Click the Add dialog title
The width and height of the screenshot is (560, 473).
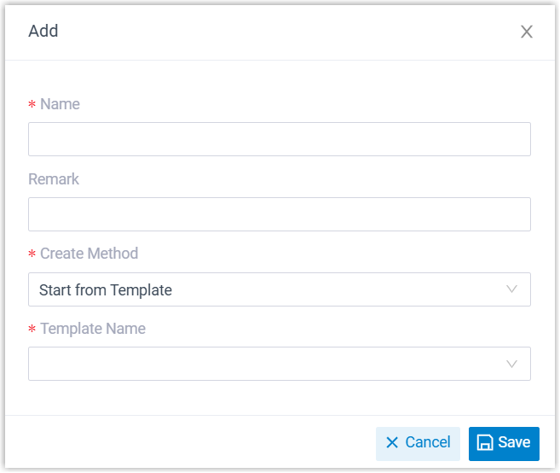tap(43, 32)
